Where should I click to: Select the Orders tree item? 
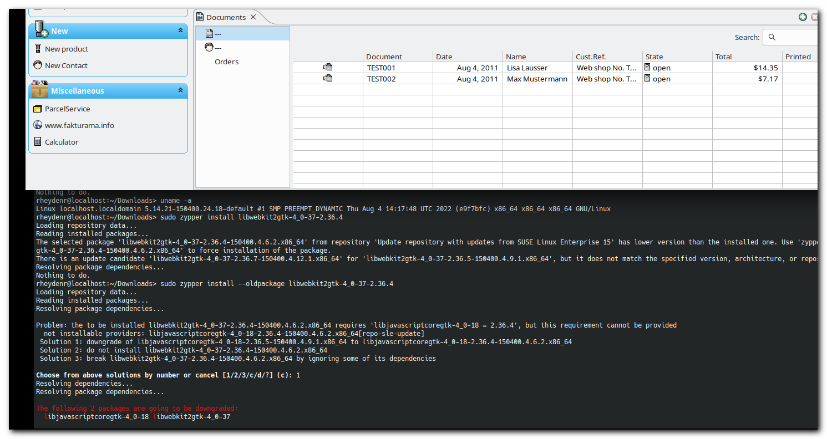[x=227, y=62]
